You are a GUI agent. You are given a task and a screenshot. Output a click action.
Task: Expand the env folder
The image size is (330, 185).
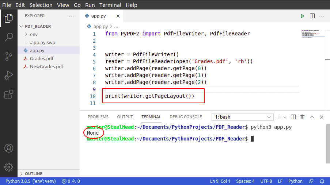(49, 34)
